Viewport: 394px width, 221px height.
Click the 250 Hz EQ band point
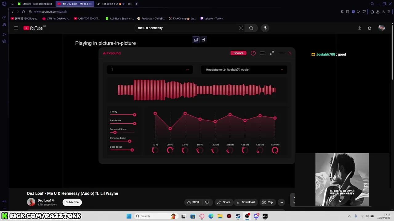tap(170, 129)
